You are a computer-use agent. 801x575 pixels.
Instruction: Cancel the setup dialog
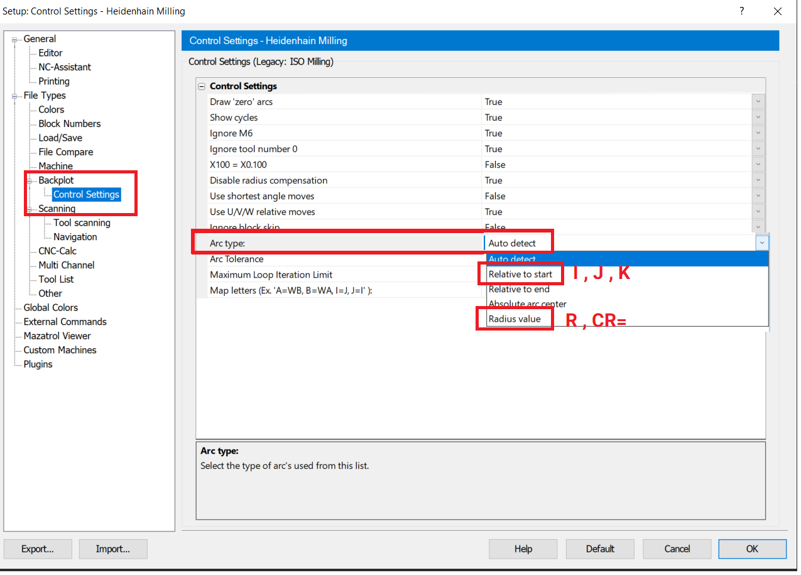point(677,549)
